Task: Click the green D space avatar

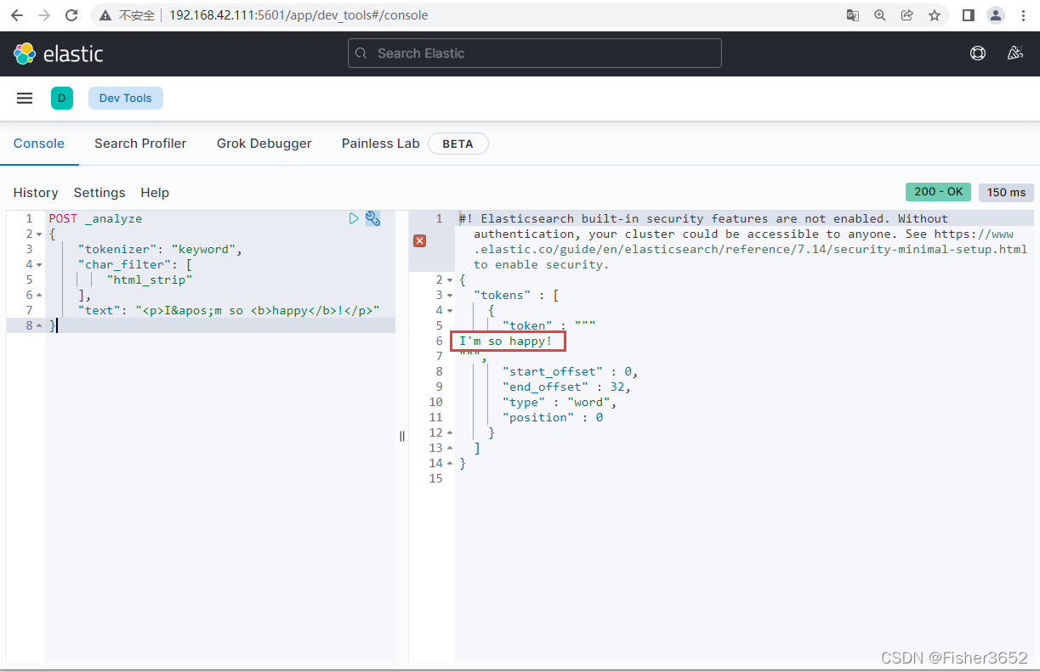Action: click(x=61, y=99)
